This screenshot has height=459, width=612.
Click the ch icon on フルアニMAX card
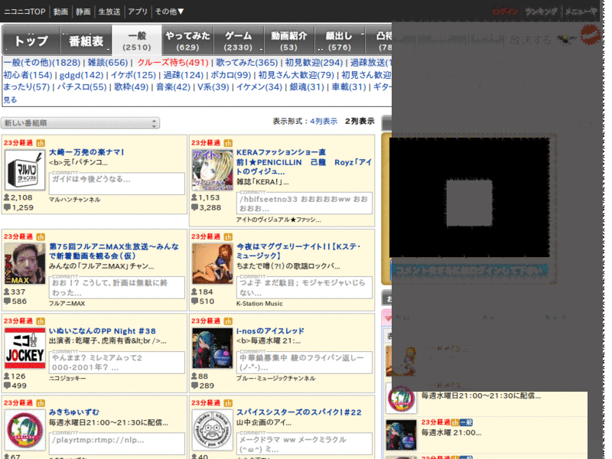coord(41,237)
